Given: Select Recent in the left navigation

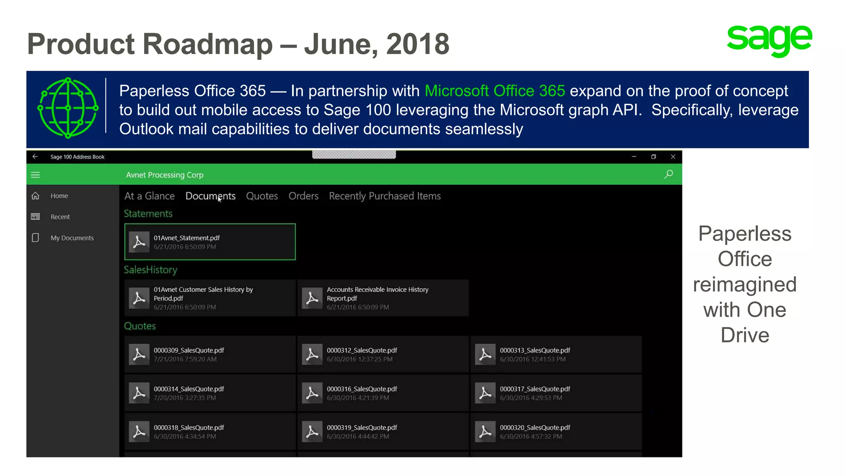Looking at the screenshot, I should click(x=60, y=217).
